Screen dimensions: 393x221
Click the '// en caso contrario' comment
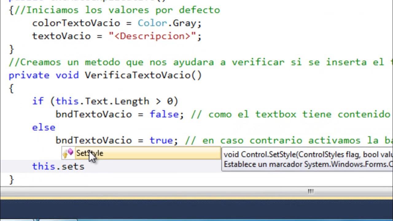coord(289,141)
